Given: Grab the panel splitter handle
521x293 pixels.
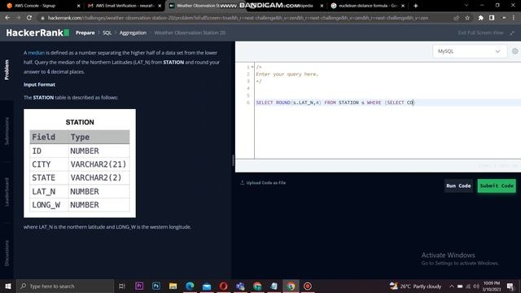Looking at the screenshot, I should [x=233, y=160].
